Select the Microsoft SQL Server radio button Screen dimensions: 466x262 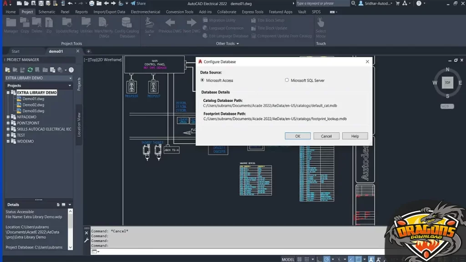pos(286,80)
